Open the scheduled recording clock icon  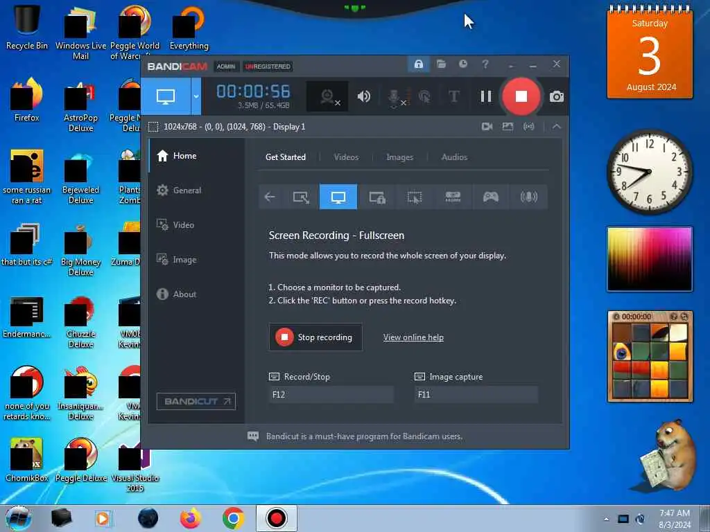[462, 64]
